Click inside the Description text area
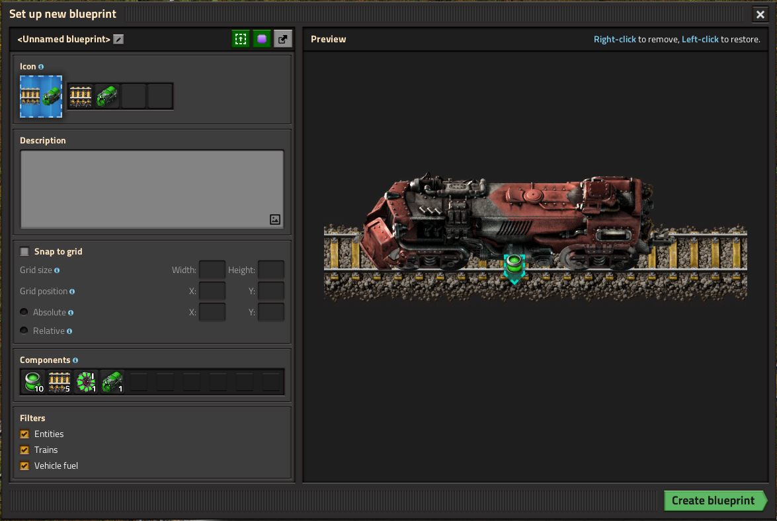The height and width of the screenshot is (521, 777). point(152,189)
